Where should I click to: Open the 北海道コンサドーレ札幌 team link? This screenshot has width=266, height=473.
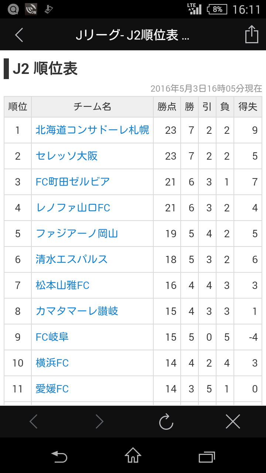point(92,130)
